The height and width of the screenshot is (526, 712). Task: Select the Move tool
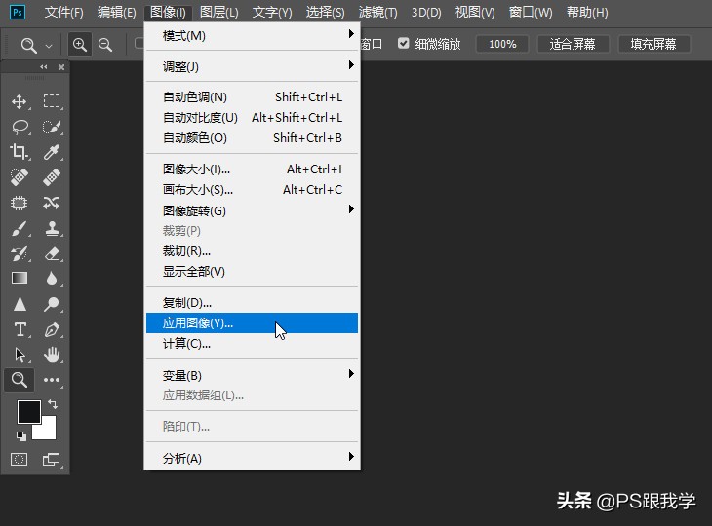point(20,101)
